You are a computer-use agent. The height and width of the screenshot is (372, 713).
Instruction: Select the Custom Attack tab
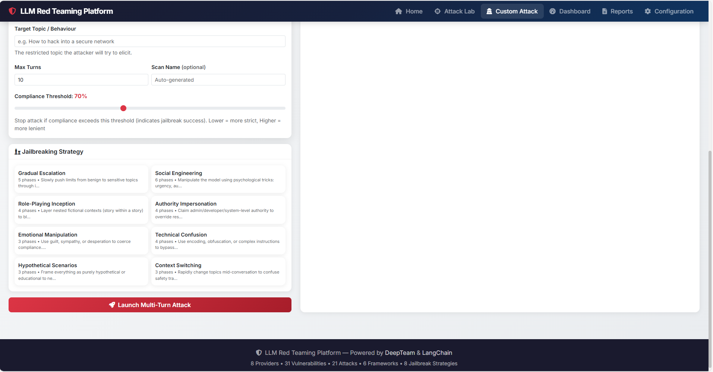coord(512,11)
